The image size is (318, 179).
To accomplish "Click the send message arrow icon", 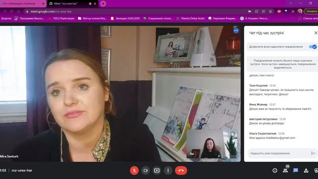I will click(313, 153).
